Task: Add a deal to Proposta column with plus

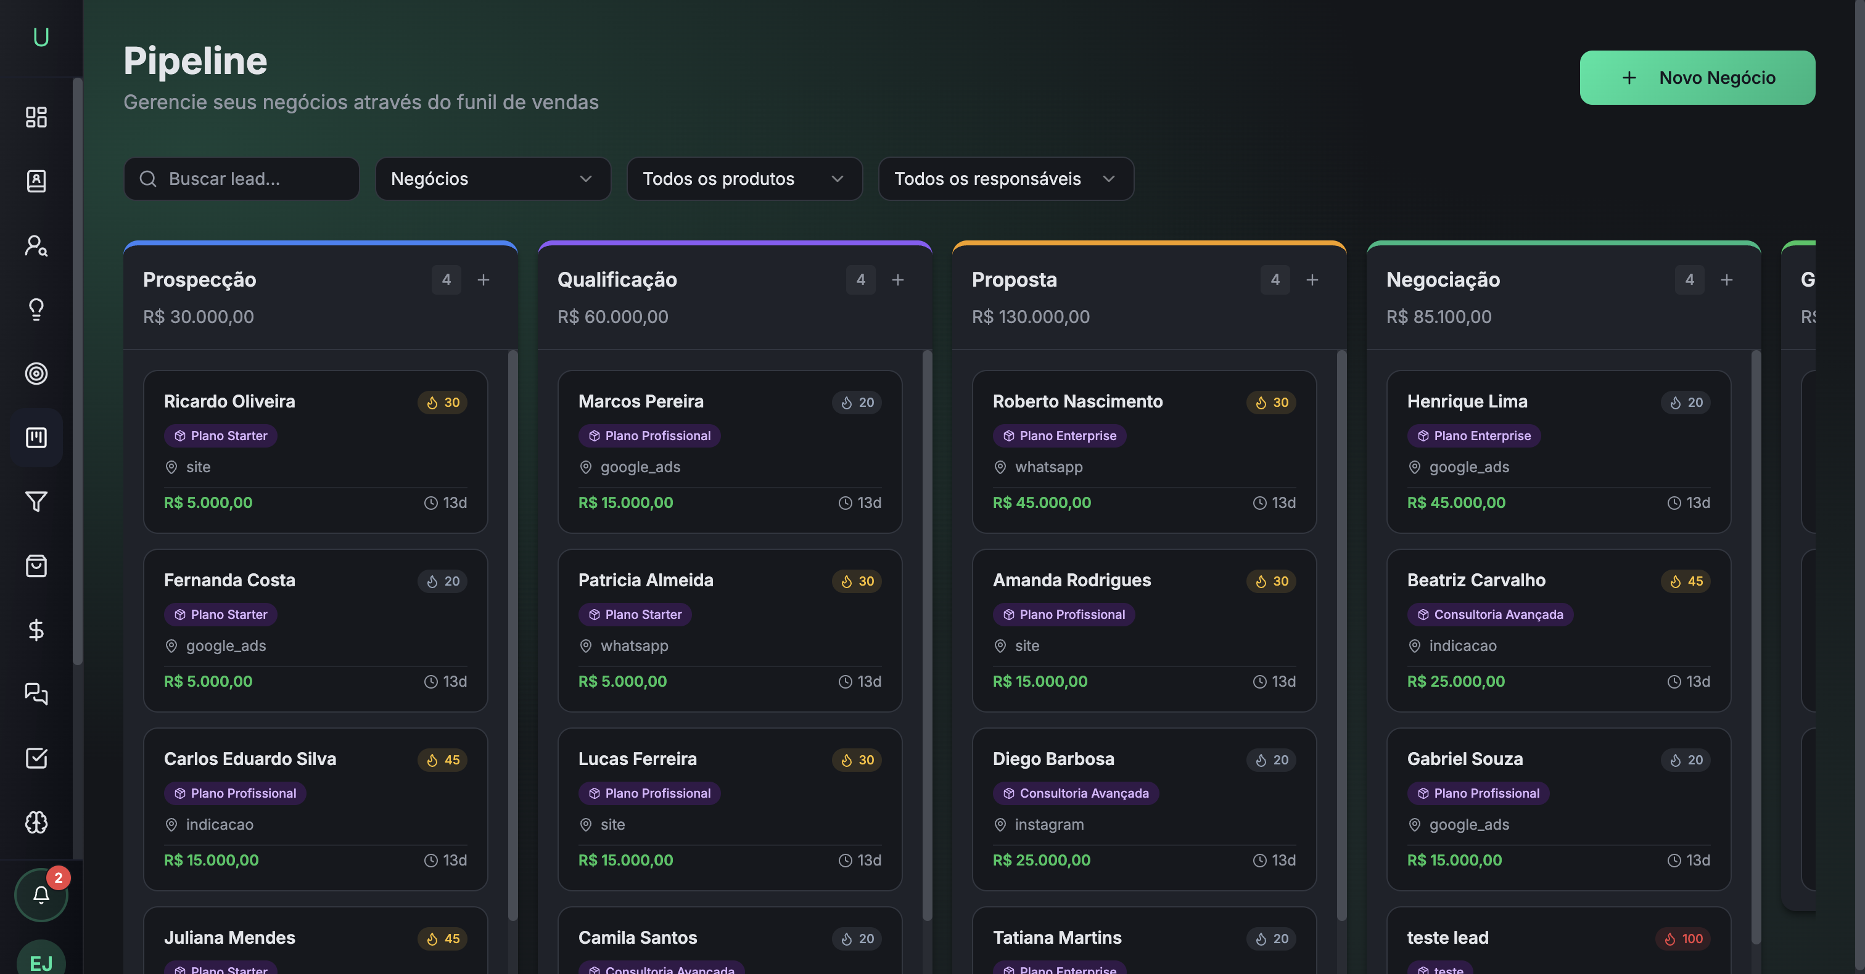Action: (x=1312, y=280)
